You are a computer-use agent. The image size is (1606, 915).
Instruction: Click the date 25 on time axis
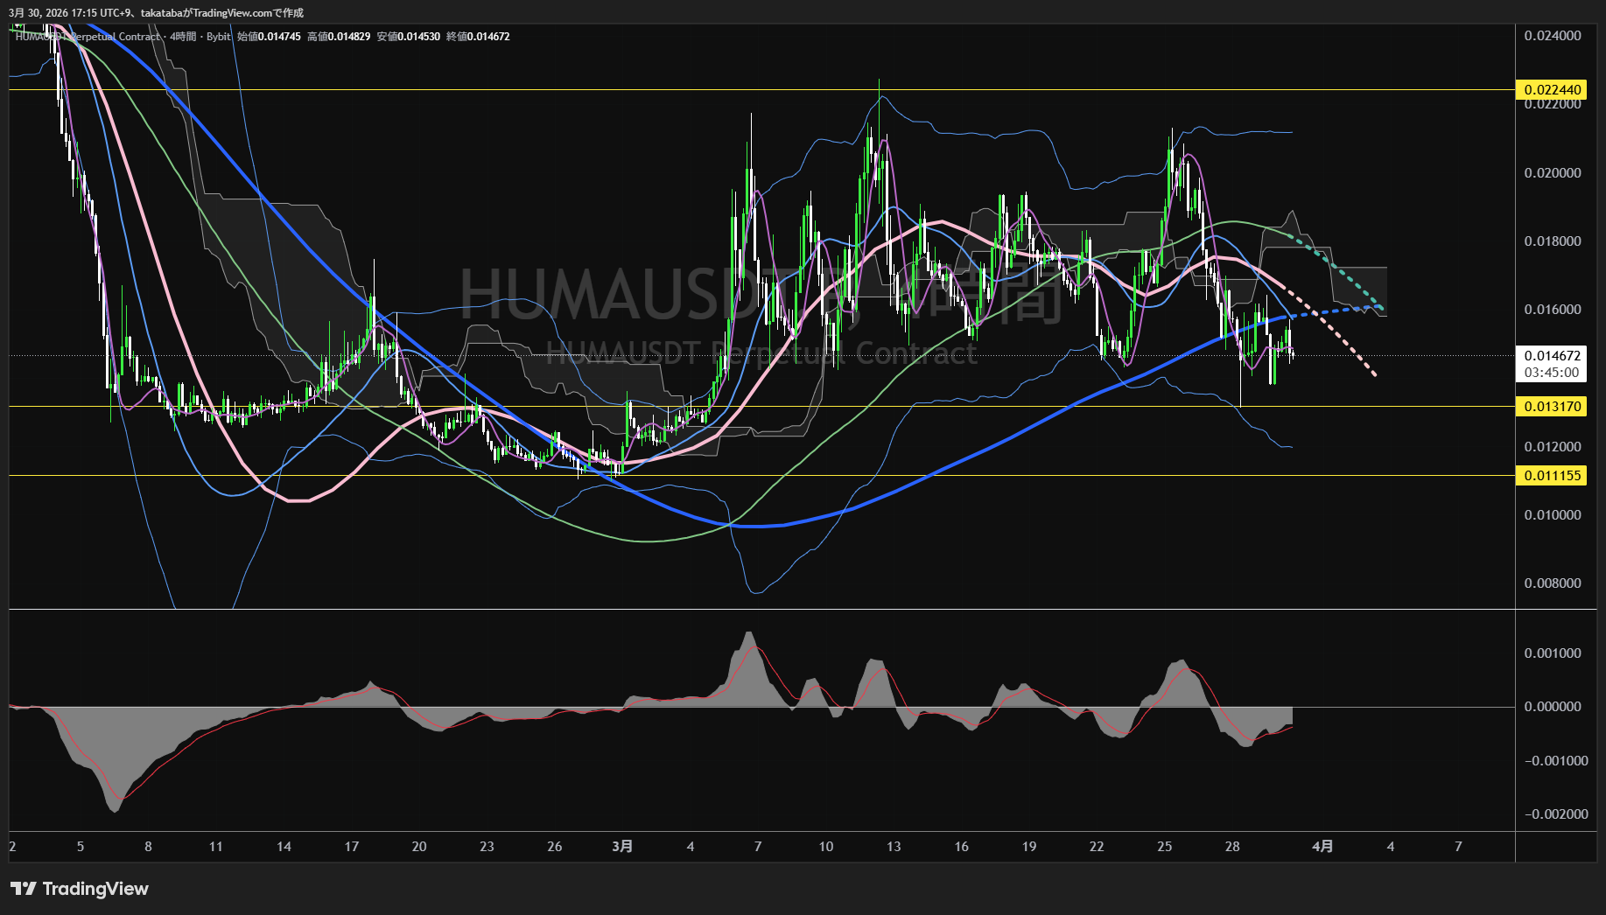(1164, 847)
